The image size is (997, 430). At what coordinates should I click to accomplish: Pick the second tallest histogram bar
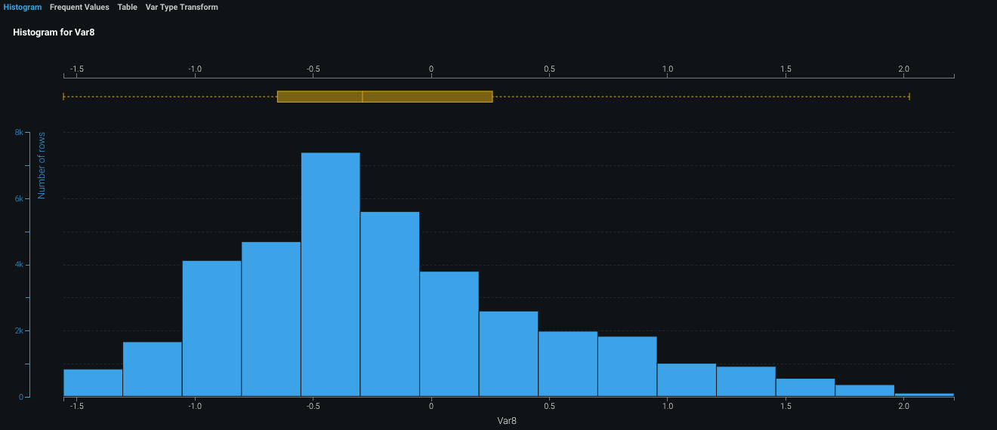tap(390, 303)
